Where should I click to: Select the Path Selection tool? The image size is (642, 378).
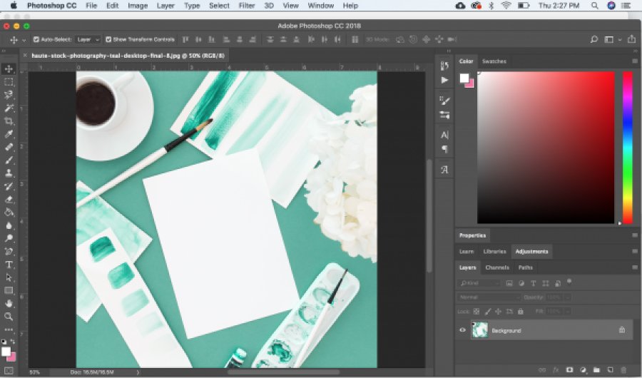click(9, 277)
